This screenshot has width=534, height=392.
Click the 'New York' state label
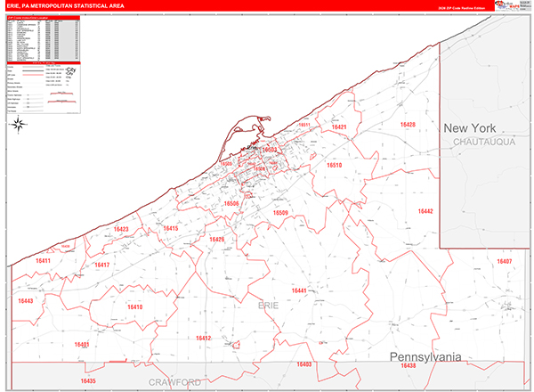(x=470, y=128)
